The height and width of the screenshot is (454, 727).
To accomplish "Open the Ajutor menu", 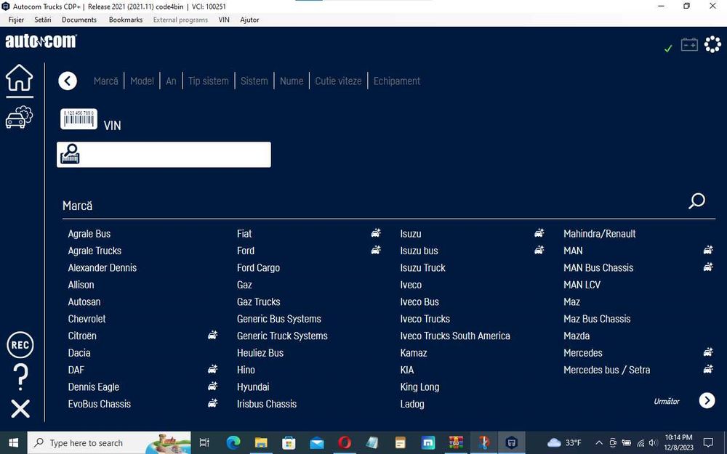I will [x=249, y=20].
